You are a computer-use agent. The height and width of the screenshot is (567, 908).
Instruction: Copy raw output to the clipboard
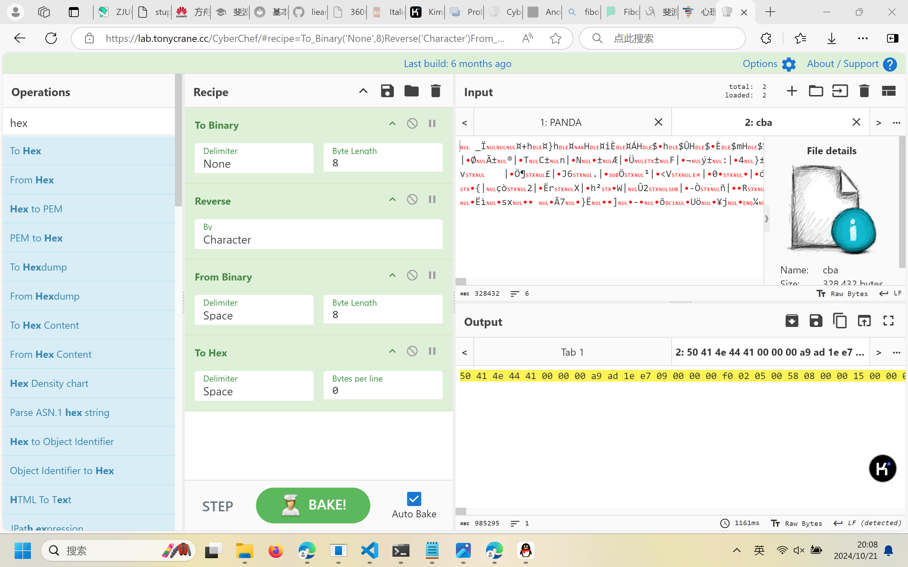840,321
